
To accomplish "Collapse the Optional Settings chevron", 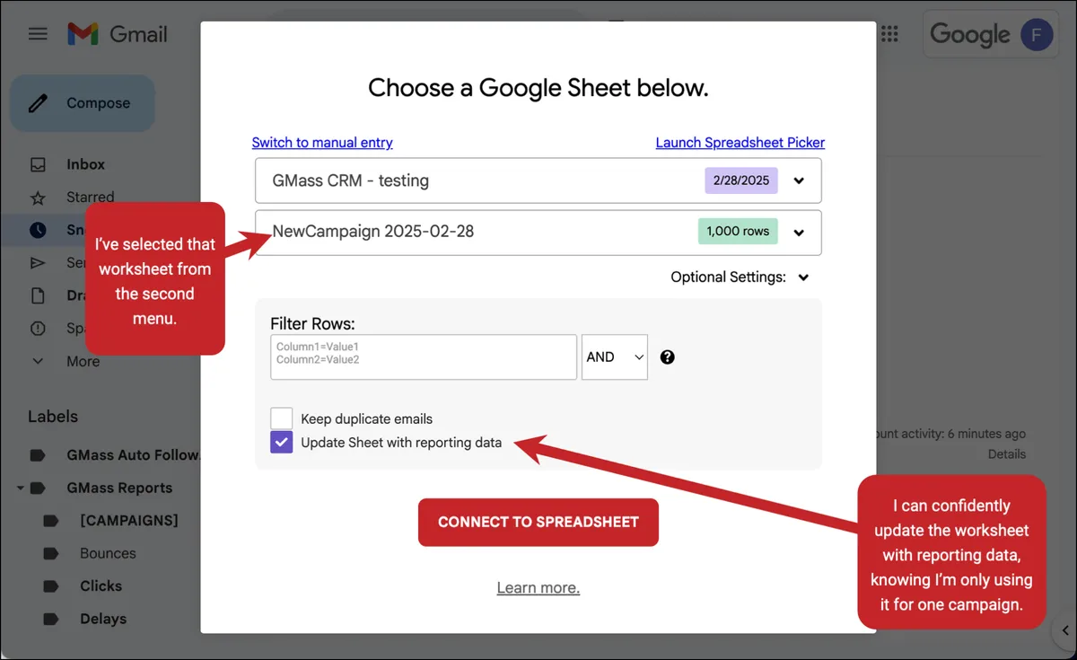I will pyautogui.click(x=803, y=277).
